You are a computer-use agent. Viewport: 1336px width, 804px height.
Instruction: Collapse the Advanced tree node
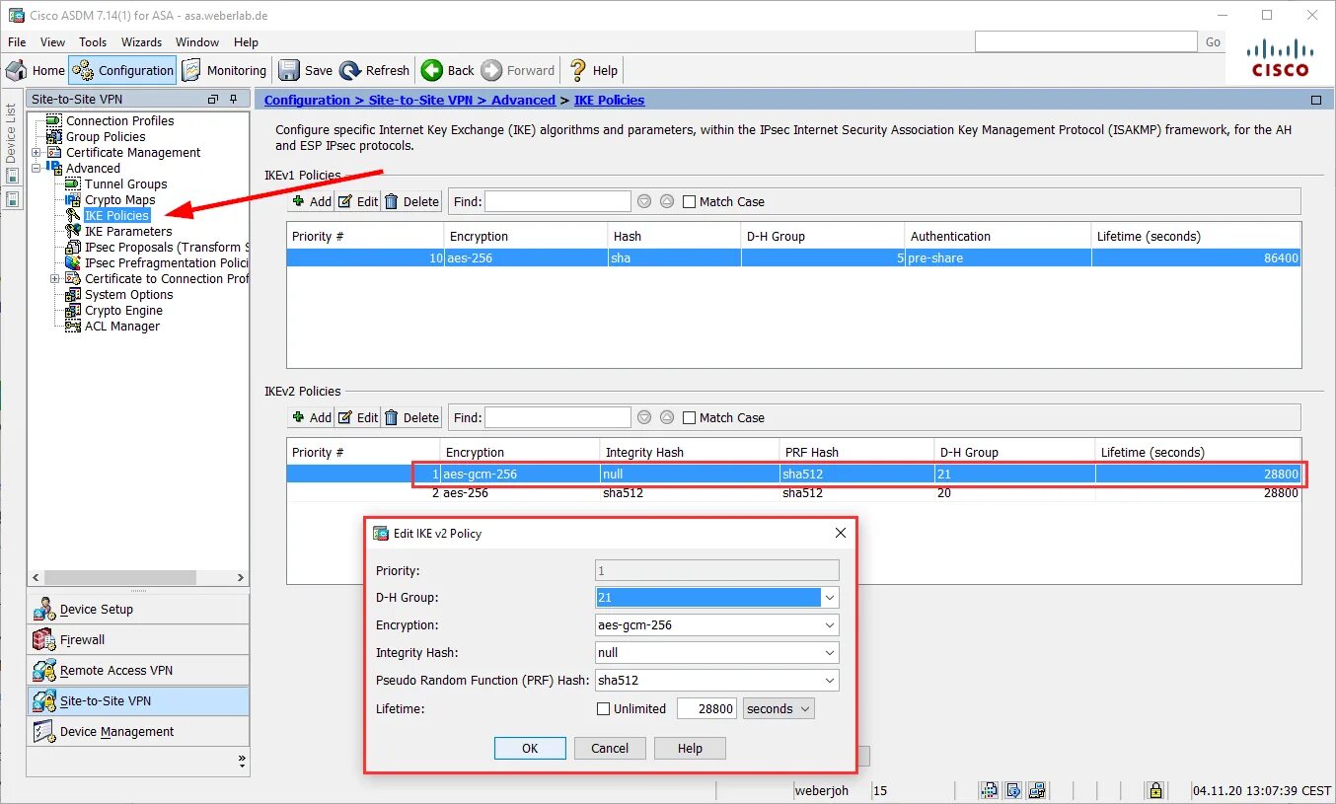coord(37,168)
